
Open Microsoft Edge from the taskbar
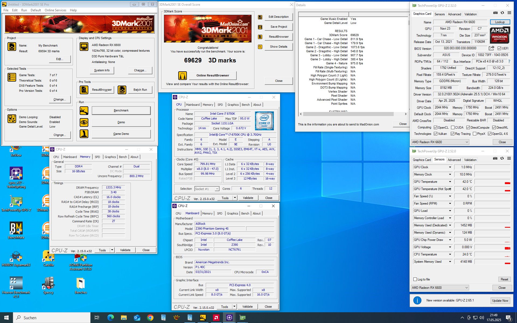point(110,318)
